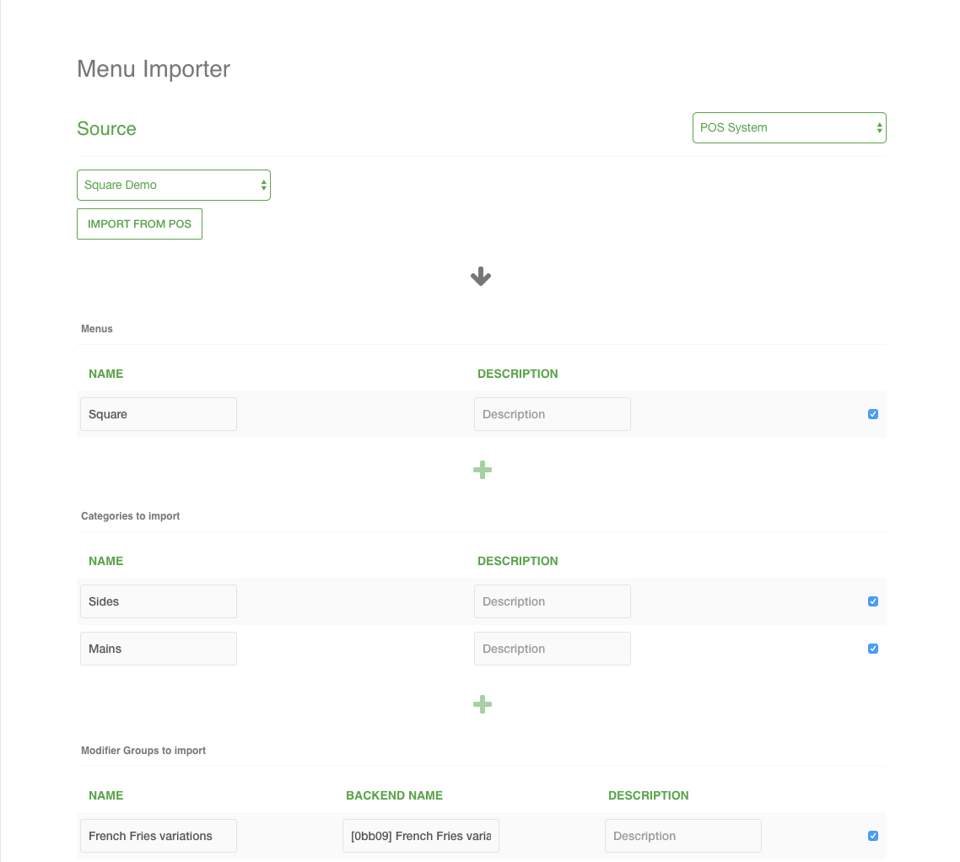The height and width of the screenshot is (862, 960).
Task: Click the green plus icon under the Menus section
Action: pyautogui.click(x=482, y=470)
